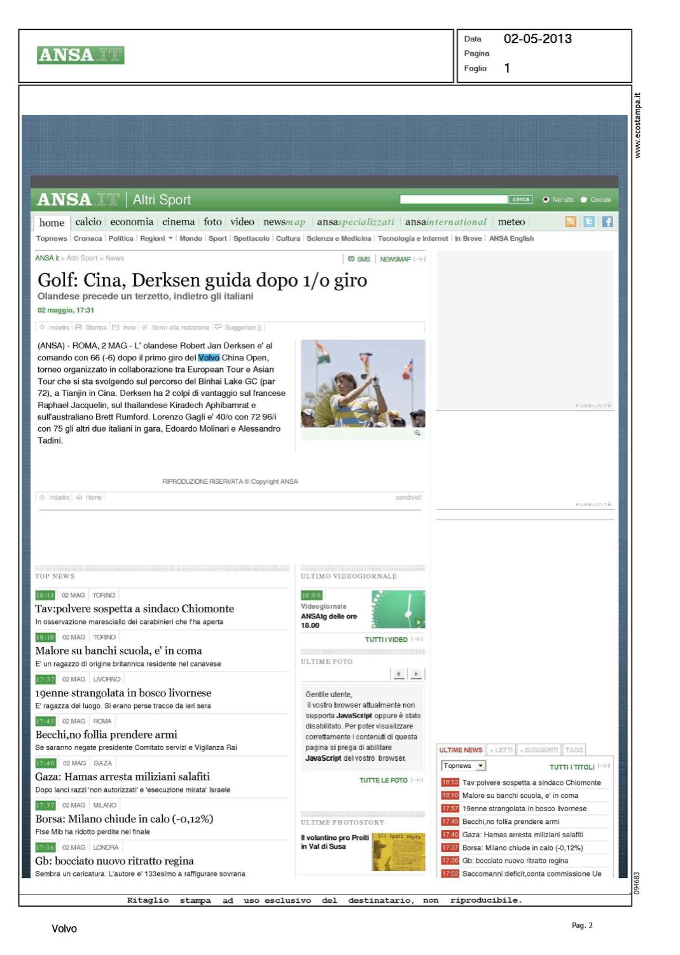680x955 pixels.
Task: Open ANSA Facebook page icon
Action: [607, 222]
